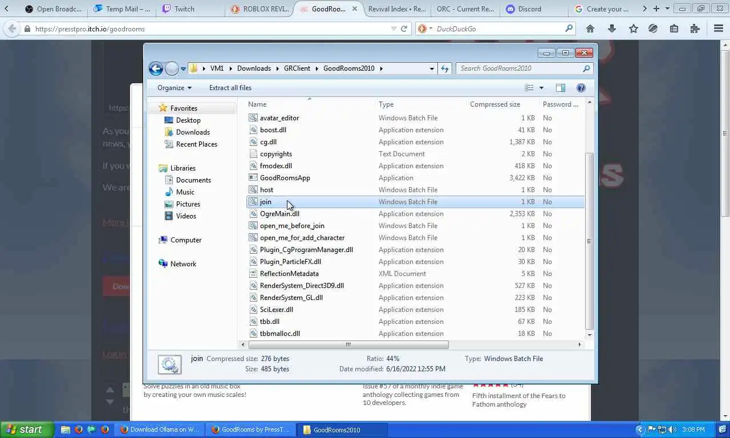Open the address bar history dropdown
The width and height of the screenshot is (730, 438).
click(x=432, y=68)
